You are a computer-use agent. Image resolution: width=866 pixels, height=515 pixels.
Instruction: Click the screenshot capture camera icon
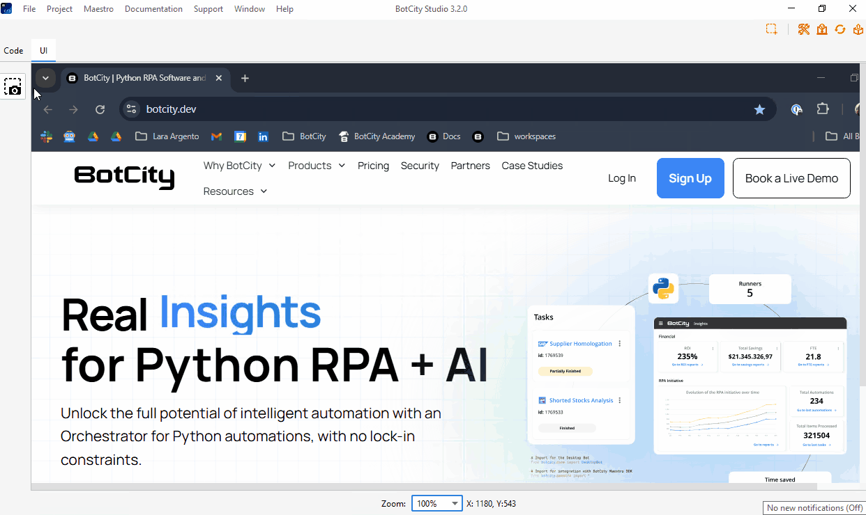tap(13, 86)
